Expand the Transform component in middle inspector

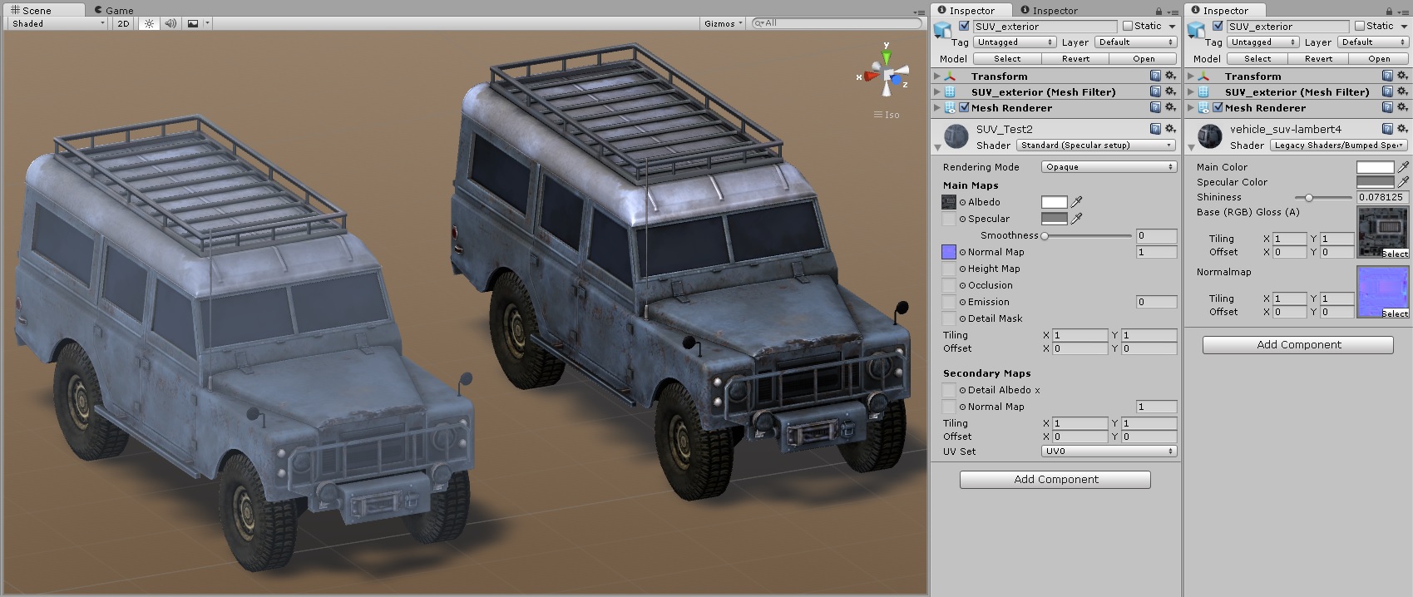click(x=937, y=76)
